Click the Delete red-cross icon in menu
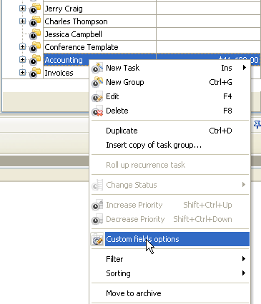 pos(97,111)
